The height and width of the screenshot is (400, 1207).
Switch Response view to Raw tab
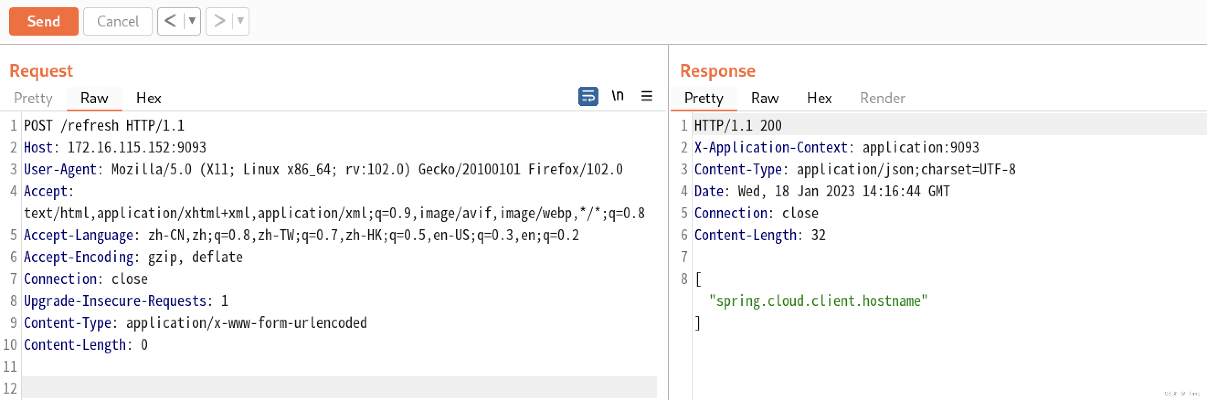765,98
